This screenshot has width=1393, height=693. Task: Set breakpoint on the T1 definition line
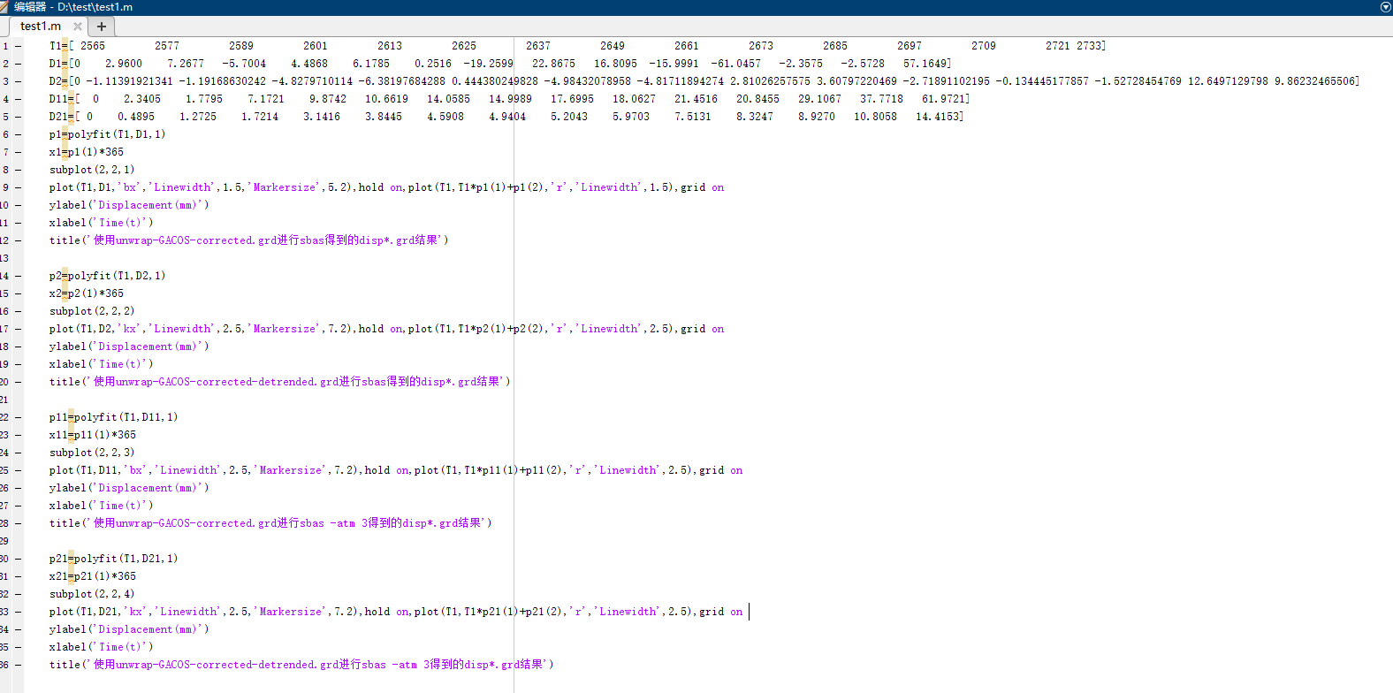tap(18, 46)
